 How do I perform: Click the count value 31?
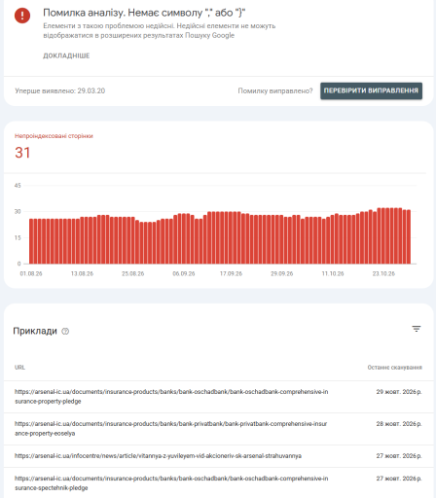(x=22, y=153)
